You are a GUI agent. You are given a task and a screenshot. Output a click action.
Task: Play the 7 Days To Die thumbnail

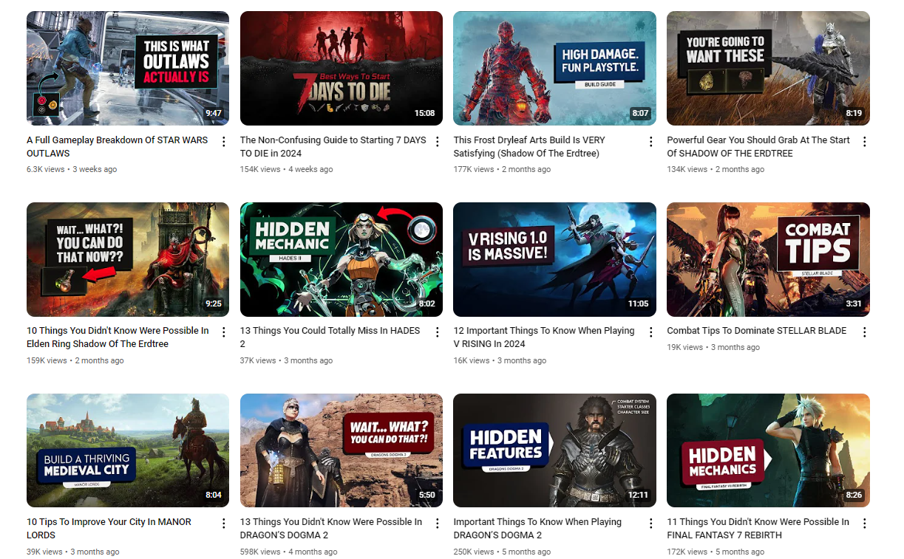[341, 68]
